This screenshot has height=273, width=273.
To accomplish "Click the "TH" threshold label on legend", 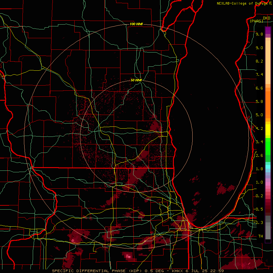I will [261, 236].
